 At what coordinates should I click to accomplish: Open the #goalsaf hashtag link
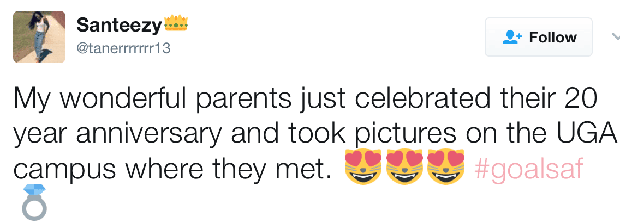(528, 169)
